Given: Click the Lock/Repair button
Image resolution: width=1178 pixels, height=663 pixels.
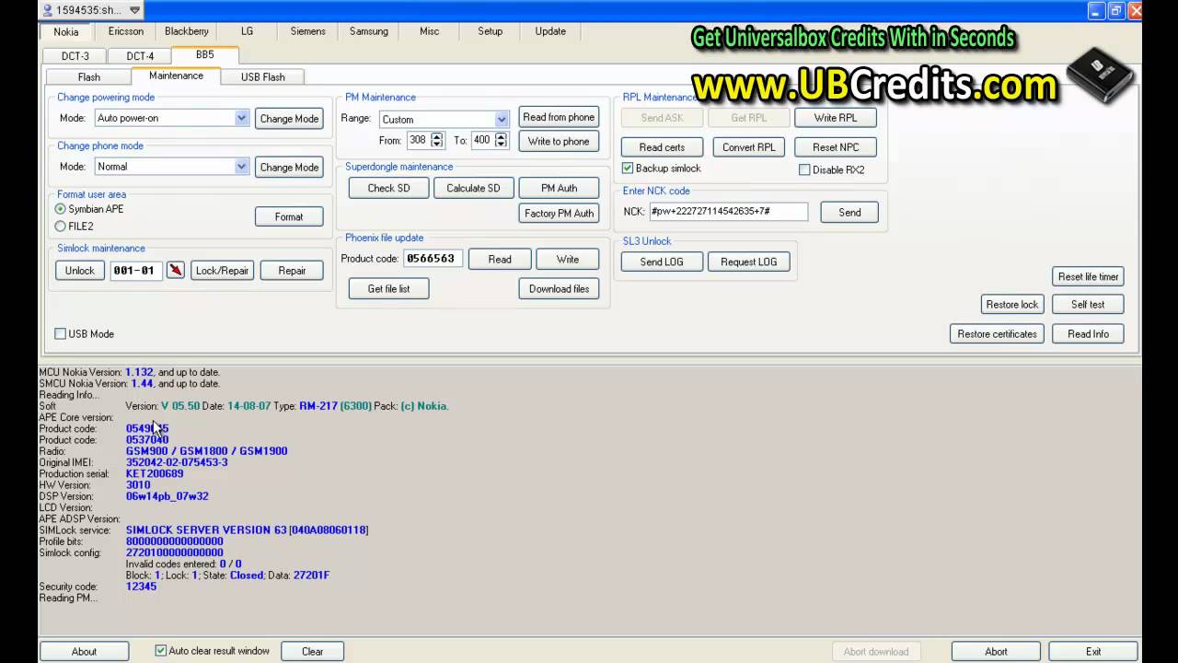Looking at the screenshot, I should [222, 271].
